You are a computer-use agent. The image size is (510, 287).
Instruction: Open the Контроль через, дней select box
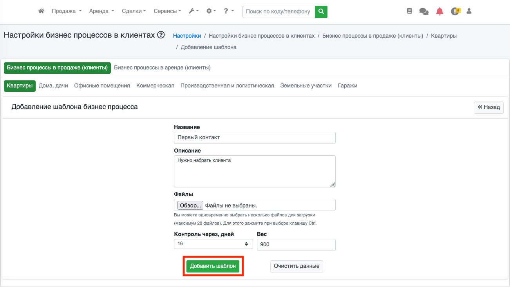[213, 244]
